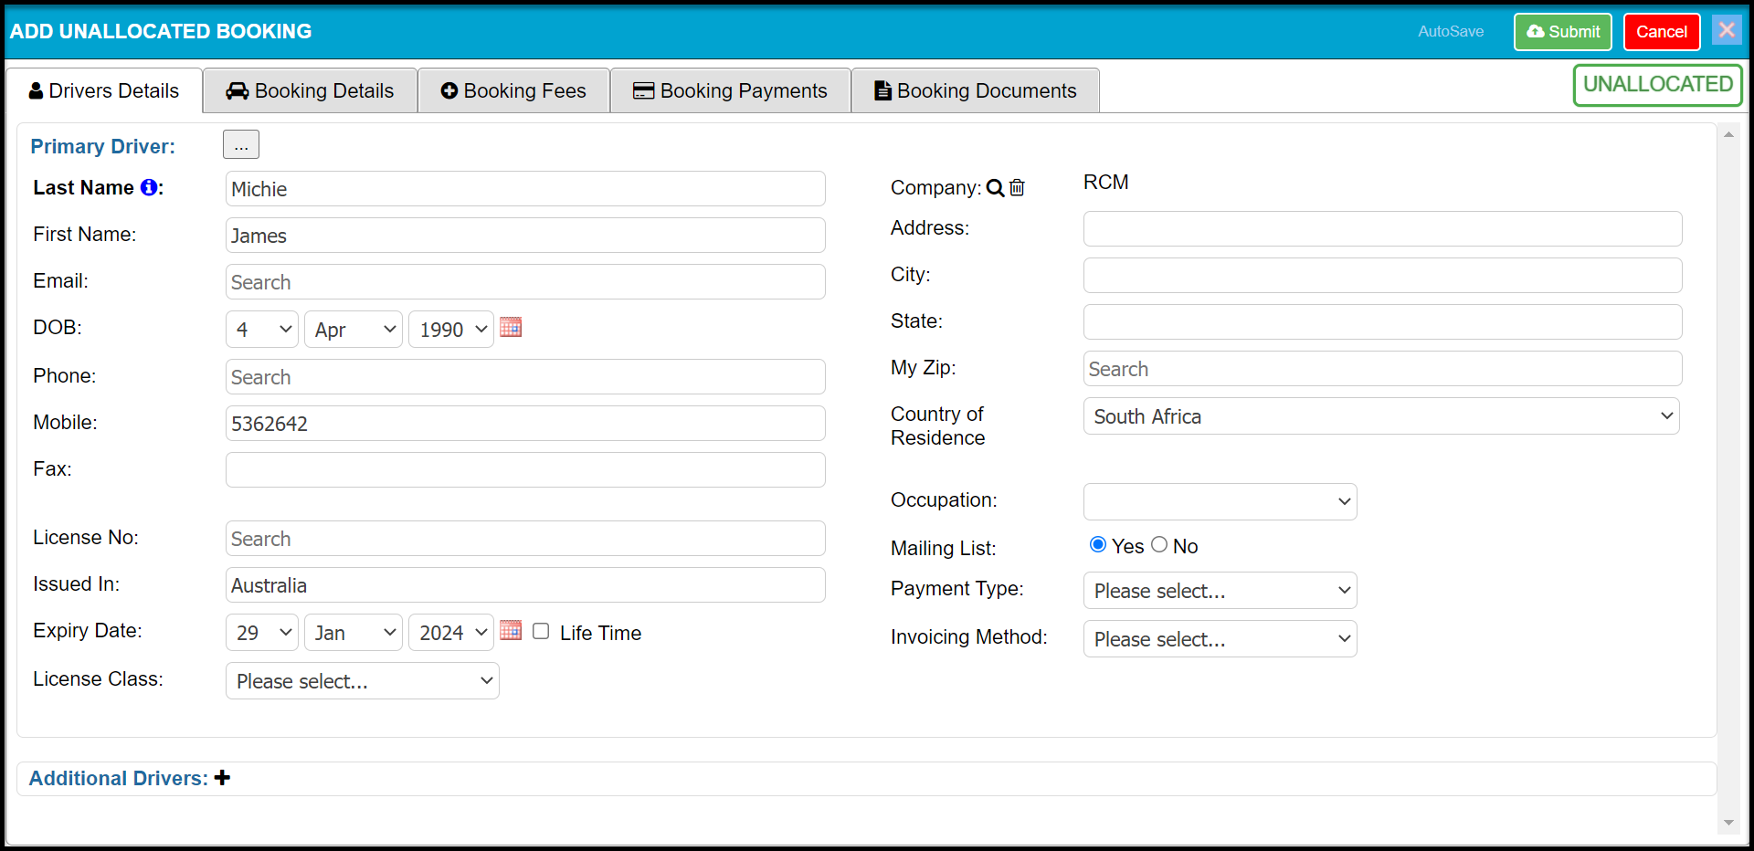Click the Last Name info icon
This screenshot has width=1754, height=851.
148,187
